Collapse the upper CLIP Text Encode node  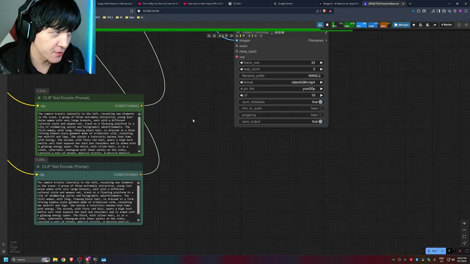coord(39,98)
